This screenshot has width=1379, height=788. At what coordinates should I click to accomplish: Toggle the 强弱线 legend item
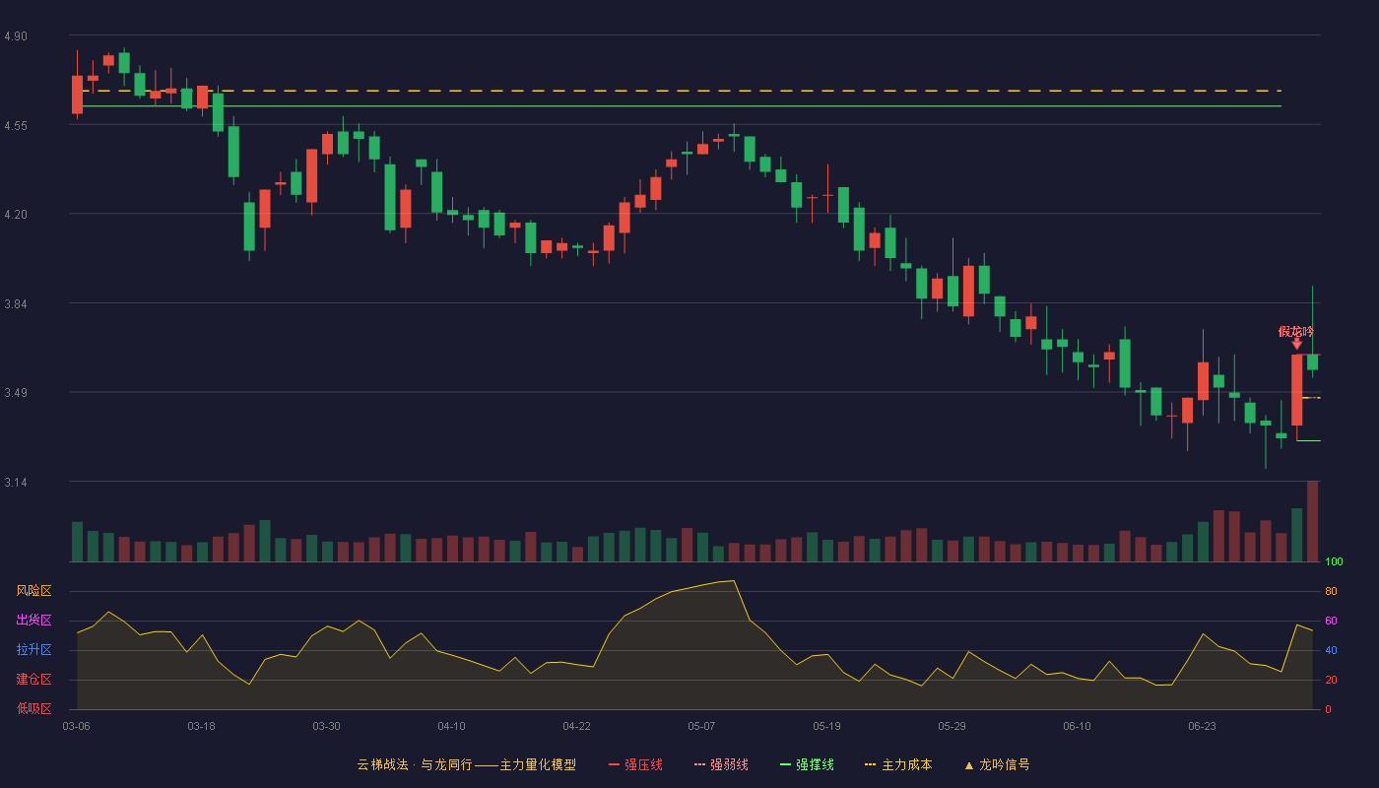click(x=721, y=764)
